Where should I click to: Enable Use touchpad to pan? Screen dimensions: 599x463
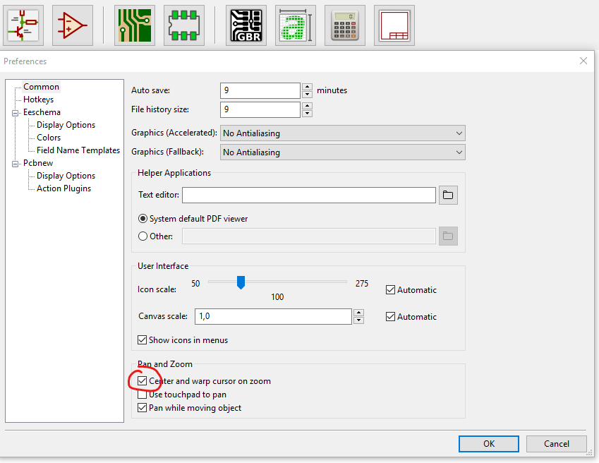[x=143, y=395]
